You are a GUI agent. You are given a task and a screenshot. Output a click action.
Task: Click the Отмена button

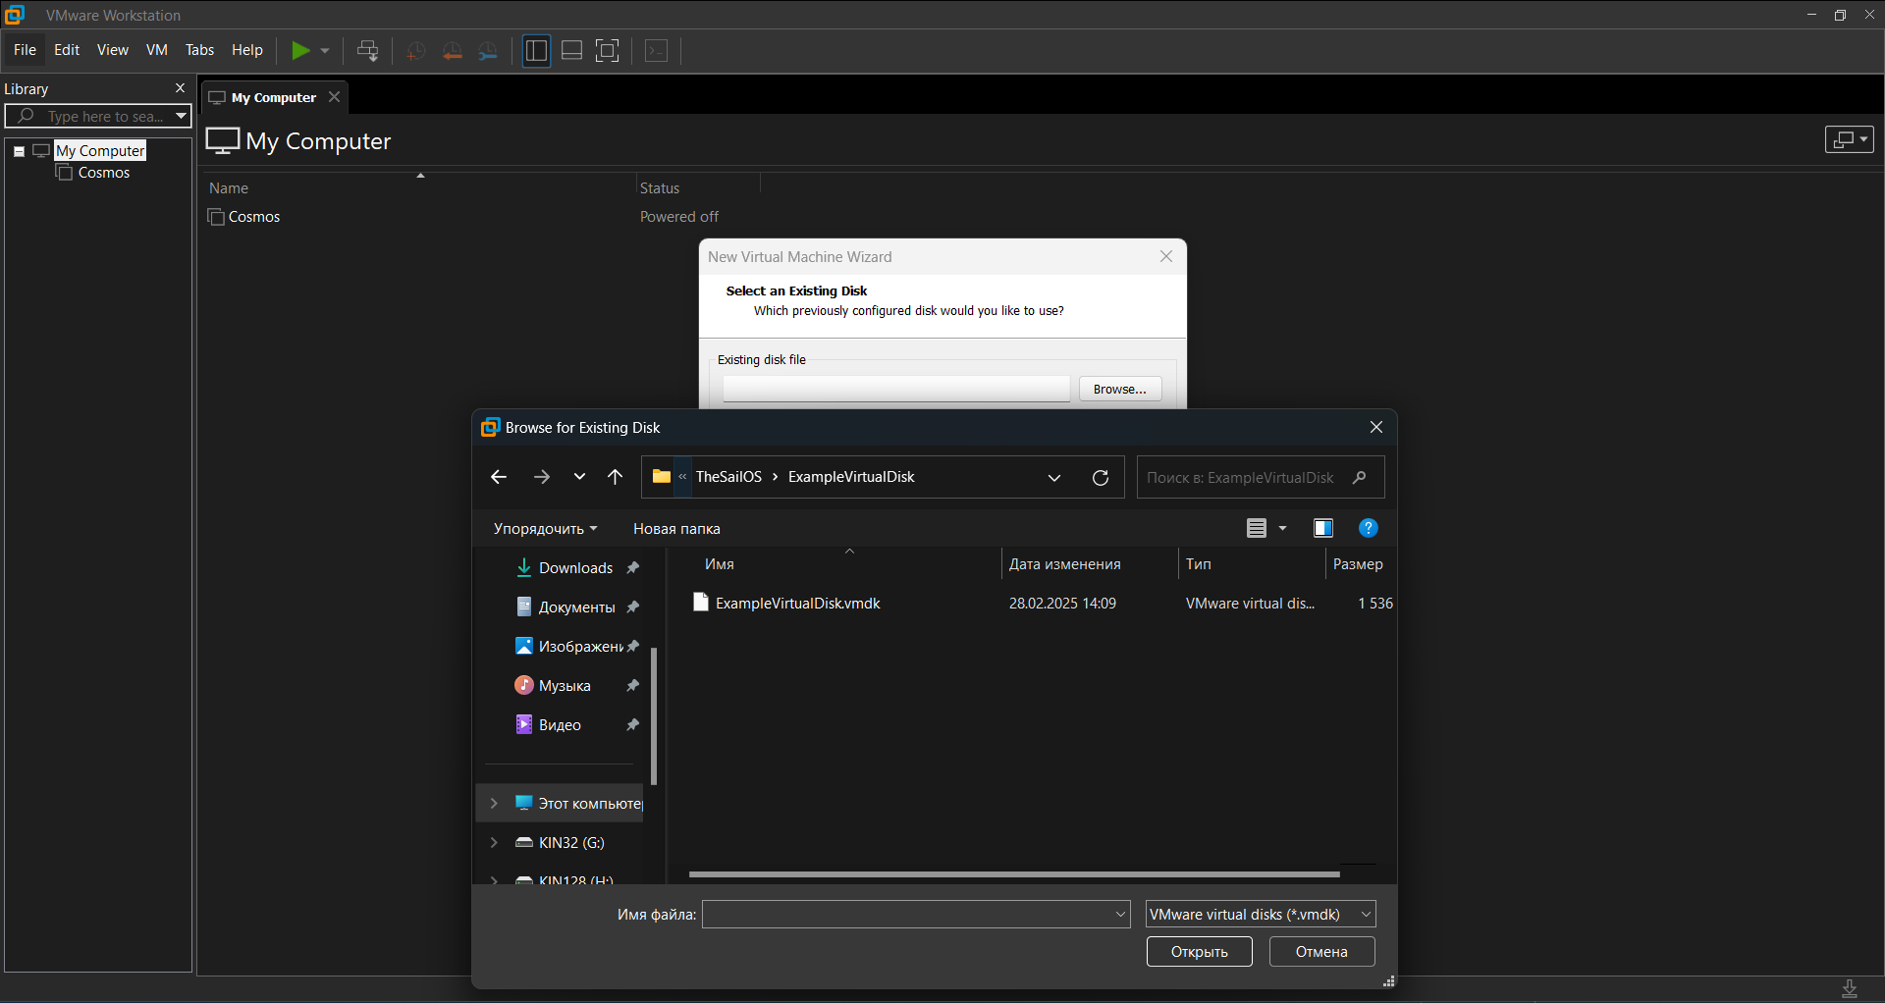pyautogui.click(x=1321, y=952)
